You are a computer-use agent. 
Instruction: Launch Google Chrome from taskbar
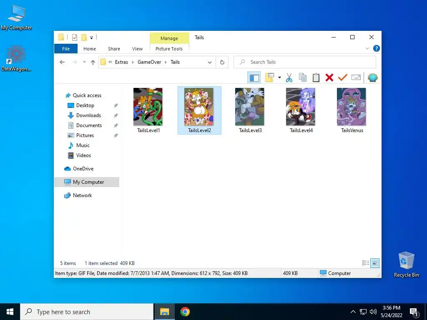pos(185,312)
